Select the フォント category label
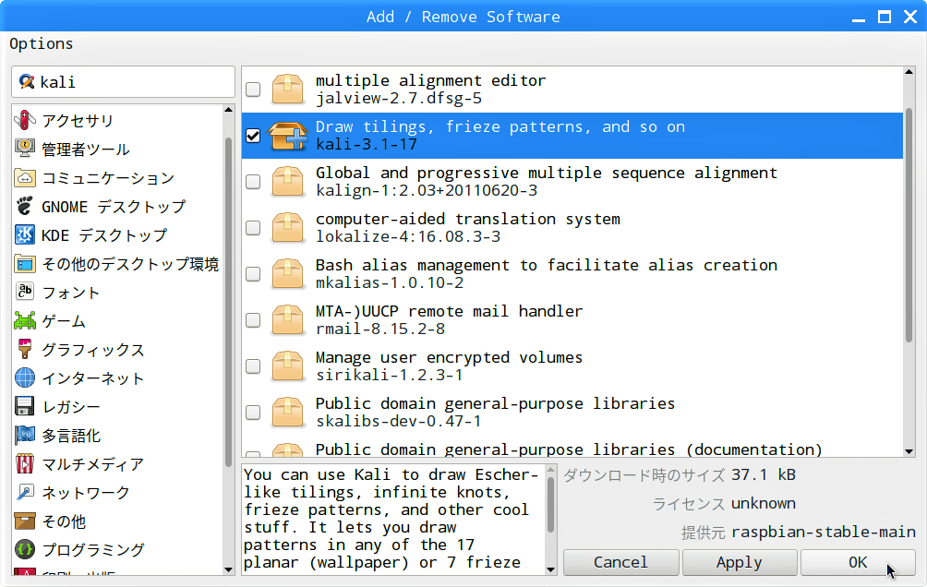The height and width of the screenshot is (587, 927). click(x=70, y=293)
